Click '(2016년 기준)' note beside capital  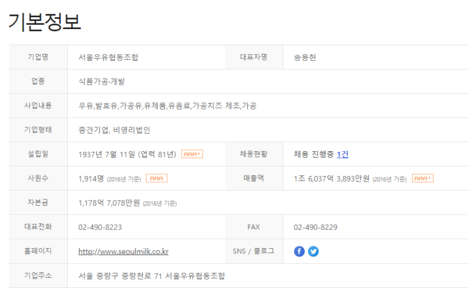pyautogui.click(x=160, y=203)
